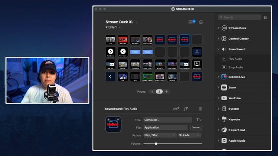Collapse the Soundboard category chevron
The width and height of the screenshot is (278, 156).
[218, 49]
